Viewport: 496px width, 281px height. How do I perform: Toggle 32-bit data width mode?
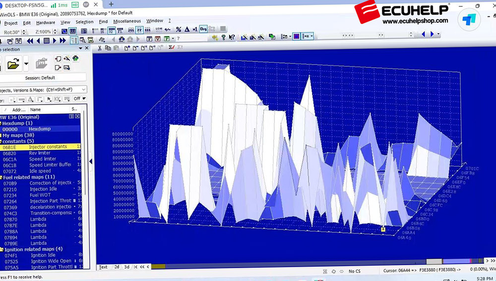[x=111, y=31]
